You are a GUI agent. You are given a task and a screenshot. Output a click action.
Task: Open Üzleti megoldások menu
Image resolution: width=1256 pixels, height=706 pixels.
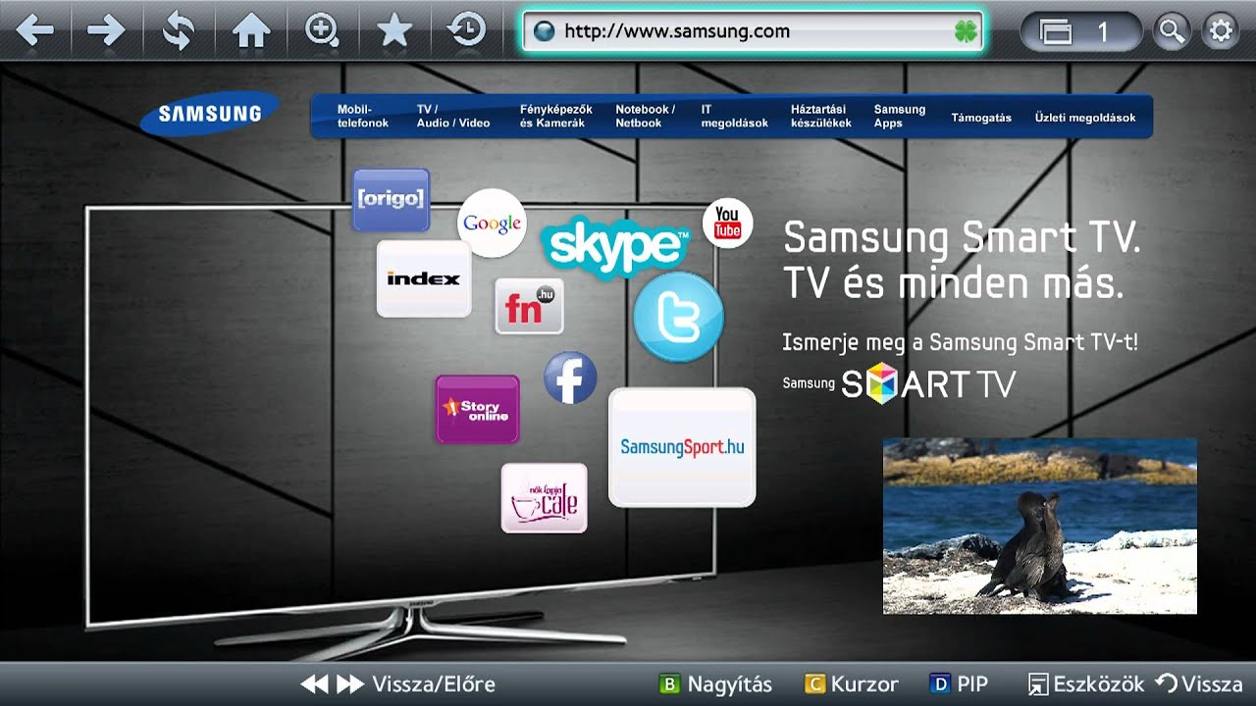click(1085, 117)
